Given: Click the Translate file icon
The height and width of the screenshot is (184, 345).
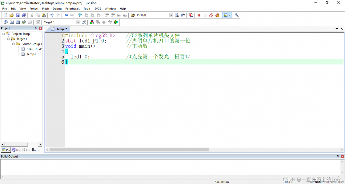Looking at the screenshot, I should [x=5, y=22].
